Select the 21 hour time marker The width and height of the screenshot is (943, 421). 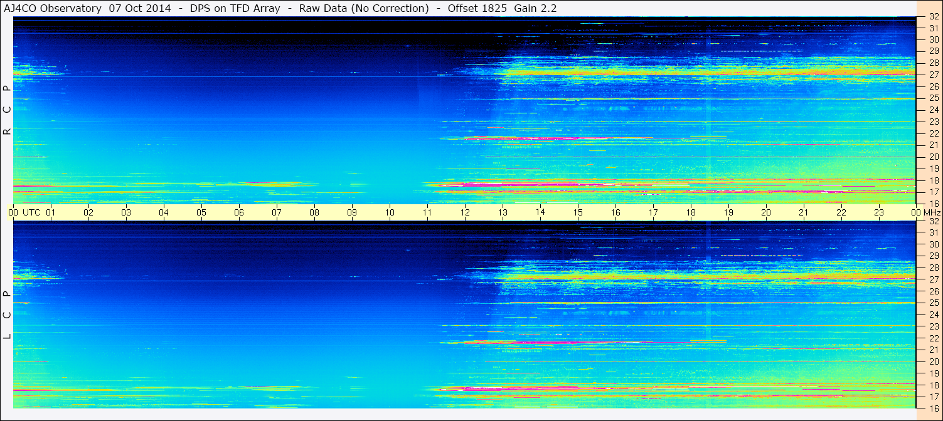point(804,212)
